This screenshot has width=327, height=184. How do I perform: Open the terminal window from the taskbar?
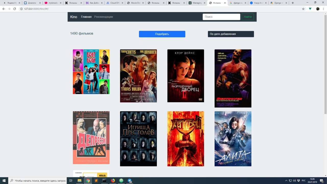(x=104, y=180)
